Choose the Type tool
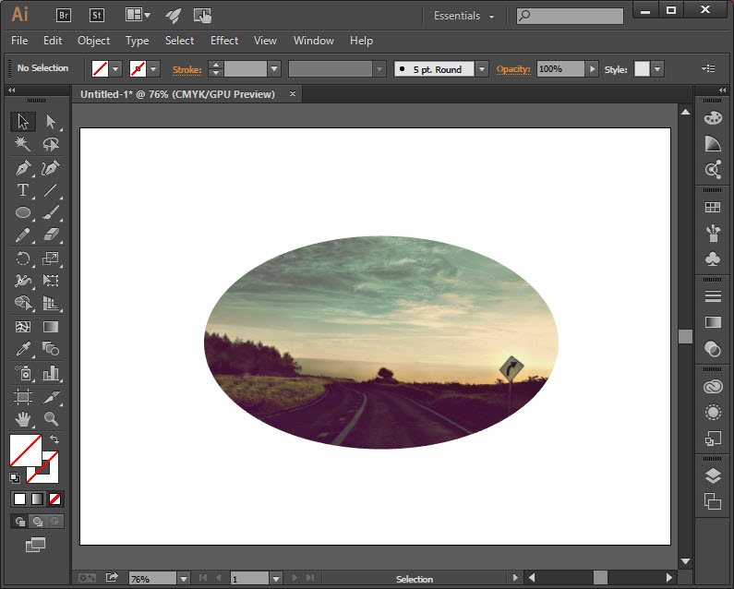Screen dimensions: 734x589 click(23, 190)
